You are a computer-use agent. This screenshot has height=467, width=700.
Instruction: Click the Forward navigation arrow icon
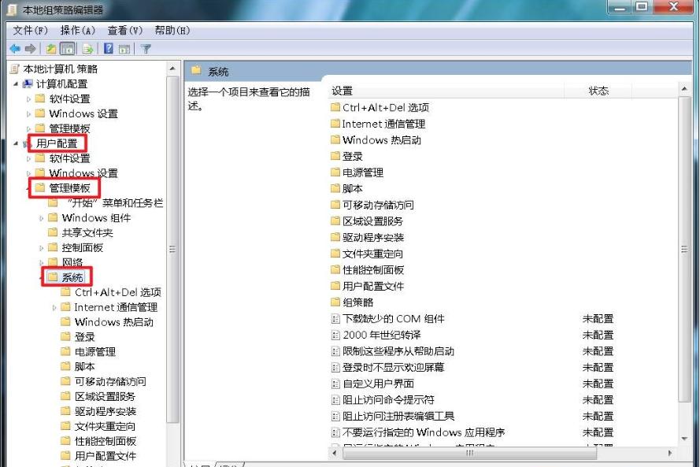tap(31, 48)
